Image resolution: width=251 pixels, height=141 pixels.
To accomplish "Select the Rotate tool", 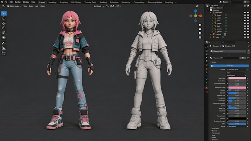I will (4, 28).
